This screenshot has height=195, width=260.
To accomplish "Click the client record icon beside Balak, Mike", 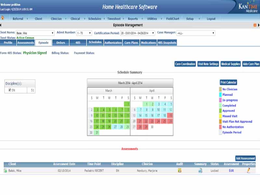I will [5, 171].
